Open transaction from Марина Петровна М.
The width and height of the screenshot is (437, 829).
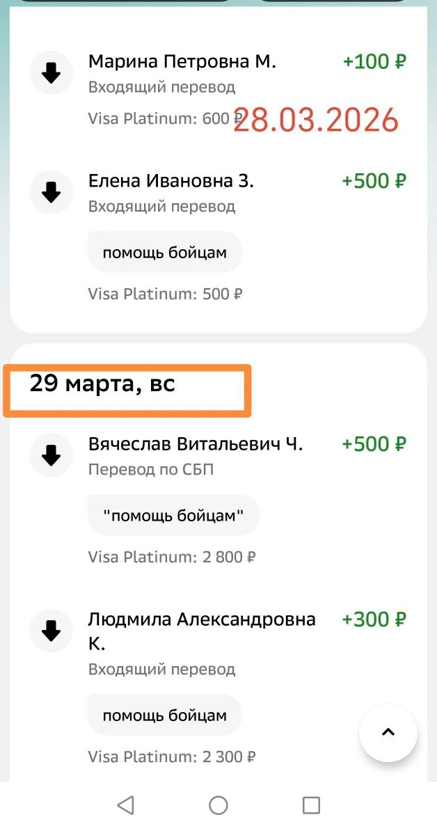pyautogui.click(x=182, y=62)
